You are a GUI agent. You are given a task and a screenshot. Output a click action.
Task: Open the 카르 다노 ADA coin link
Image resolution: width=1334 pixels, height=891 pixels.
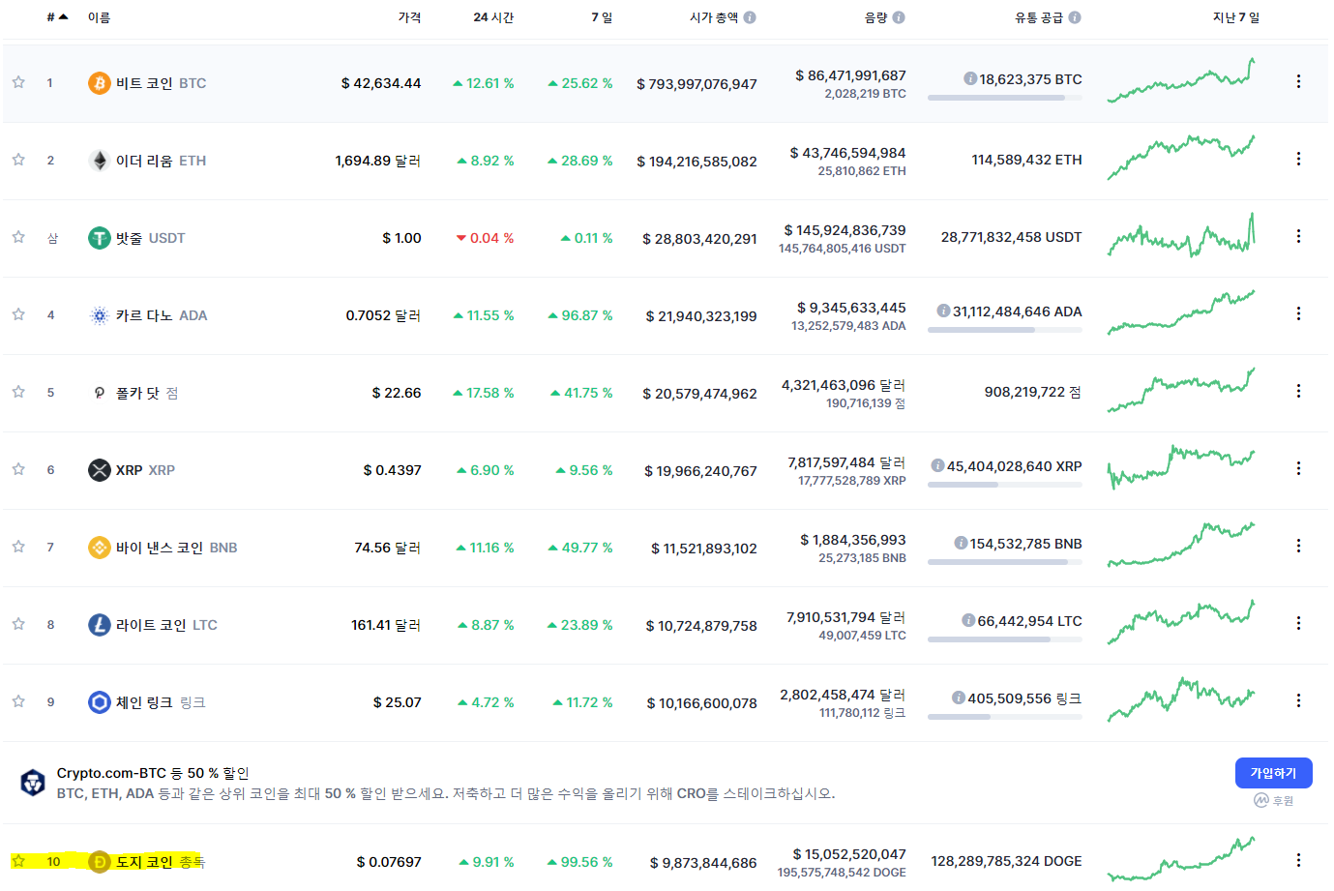(x=162, y=315)
